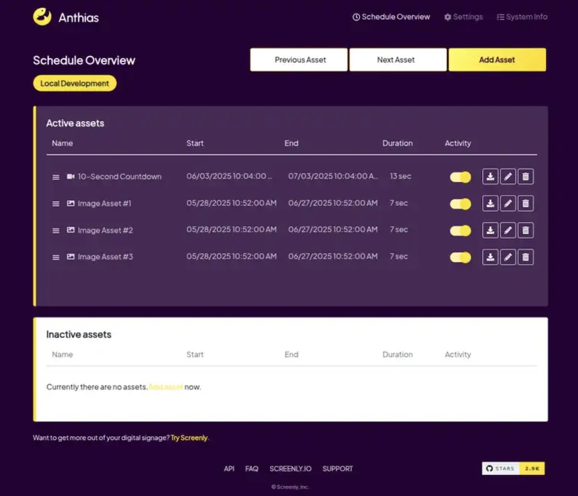Open the Settings page
The height and width of the screenshot is (496, 578).
(x=463, y=17)
